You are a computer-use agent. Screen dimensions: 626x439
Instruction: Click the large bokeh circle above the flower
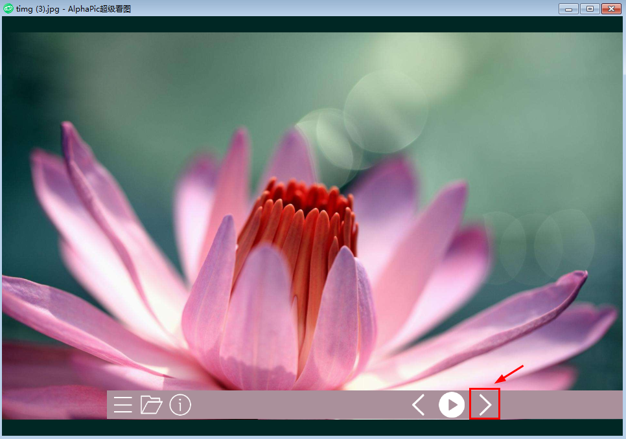pyautogui.click(x=386, y=111)
